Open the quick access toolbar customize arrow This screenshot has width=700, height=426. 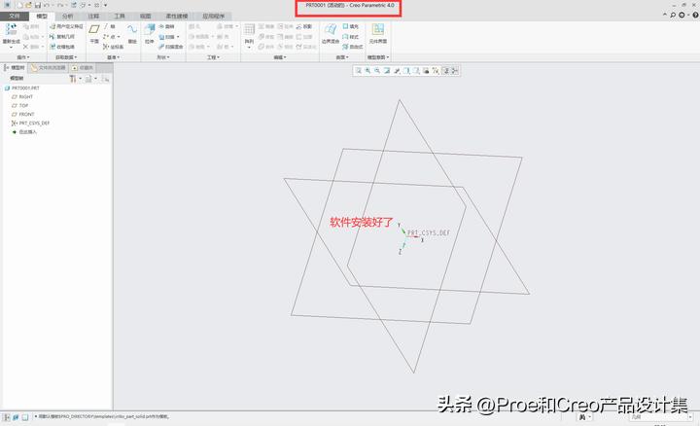(x=106, y=5)
